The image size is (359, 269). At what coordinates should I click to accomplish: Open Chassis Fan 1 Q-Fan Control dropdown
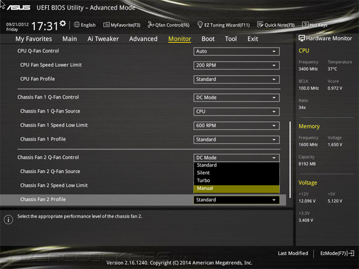point(237,98)
